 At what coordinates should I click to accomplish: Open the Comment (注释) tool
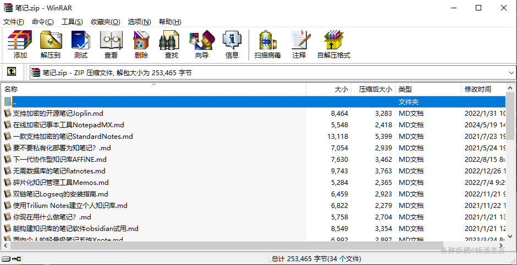click(x=299, y=44)
